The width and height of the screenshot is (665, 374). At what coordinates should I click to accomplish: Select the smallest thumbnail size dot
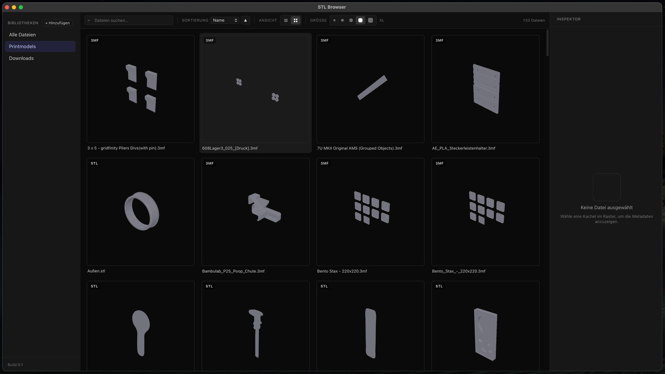(334, 21)
